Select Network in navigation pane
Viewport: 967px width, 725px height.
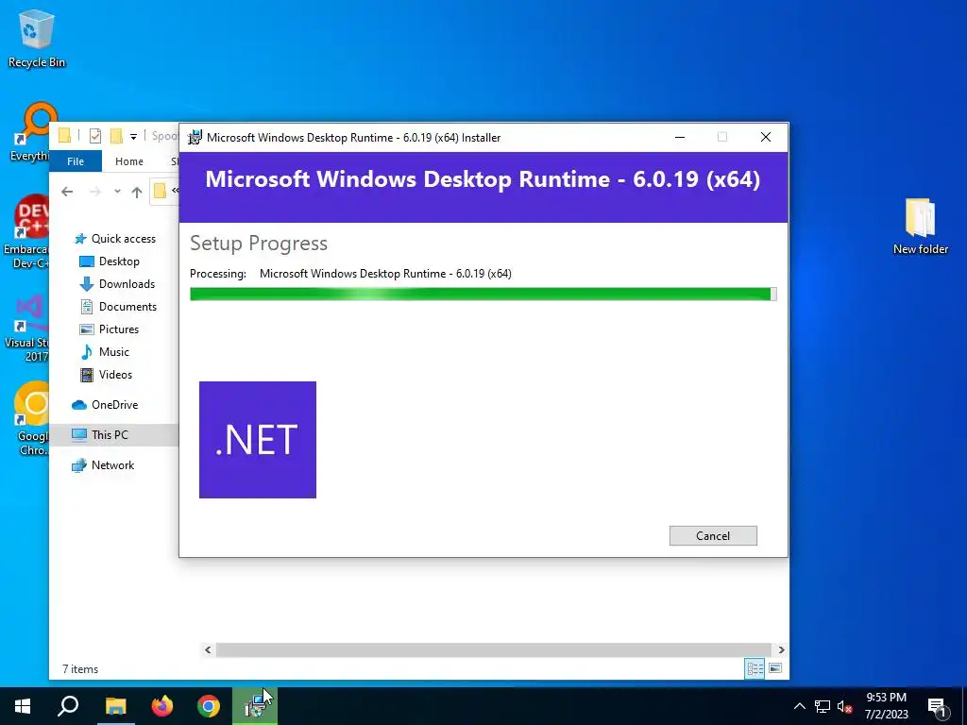pos(103,465)
